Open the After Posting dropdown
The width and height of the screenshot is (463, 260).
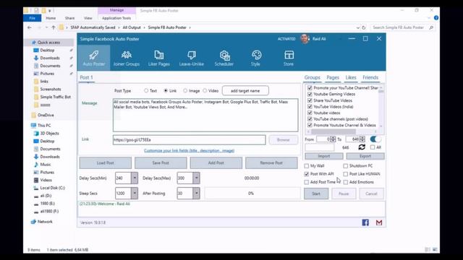pyautogui.click(x=196, y=194)
